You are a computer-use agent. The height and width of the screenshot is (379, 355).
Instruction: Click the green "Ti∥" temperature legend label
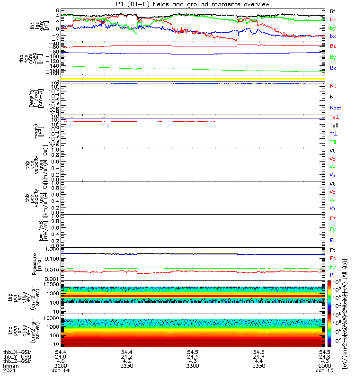click(x=333, y=142)
